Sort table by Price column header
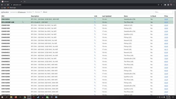The width and height of the screenshot is (176, 99). click(166, 16)
